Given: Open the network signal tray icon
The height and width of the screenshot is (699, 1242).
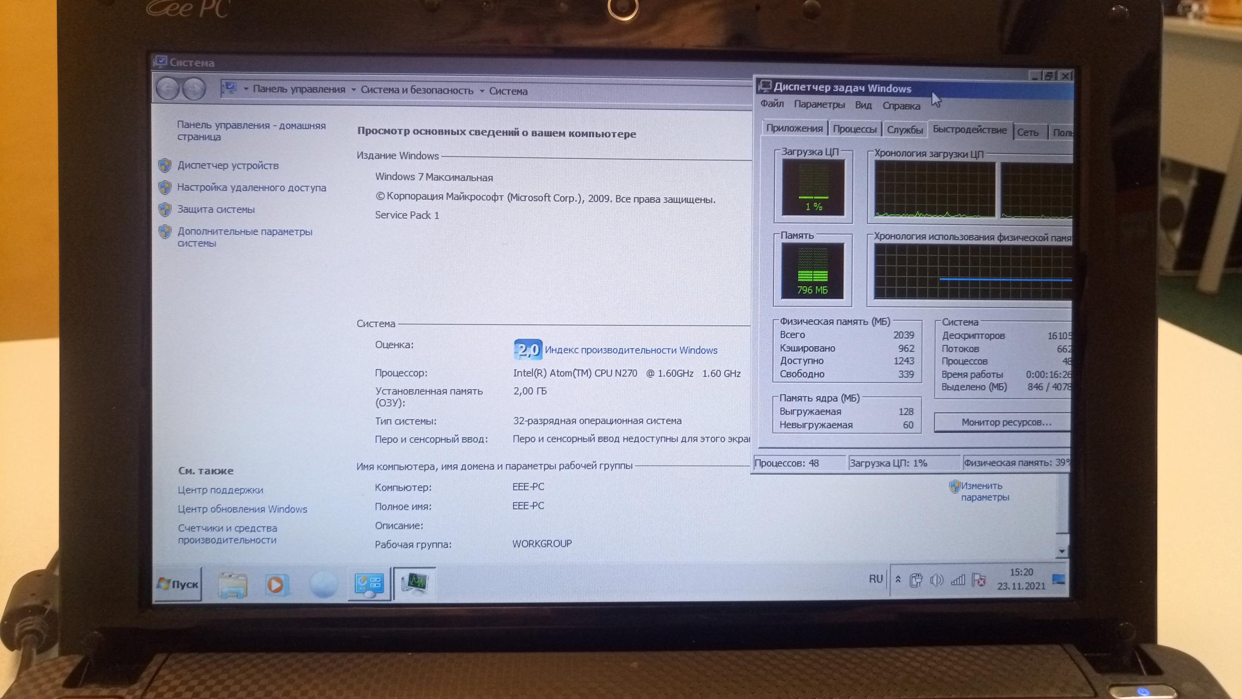Looking at the screenshot, I should [957, 580].
